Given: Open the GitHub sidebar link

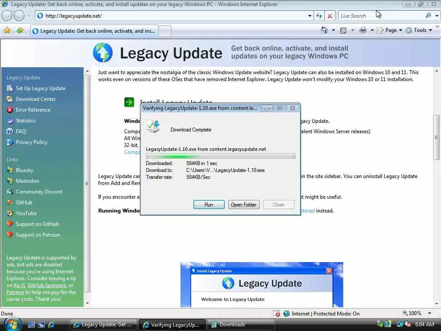Looking at the screenshot, I should 24,203.
